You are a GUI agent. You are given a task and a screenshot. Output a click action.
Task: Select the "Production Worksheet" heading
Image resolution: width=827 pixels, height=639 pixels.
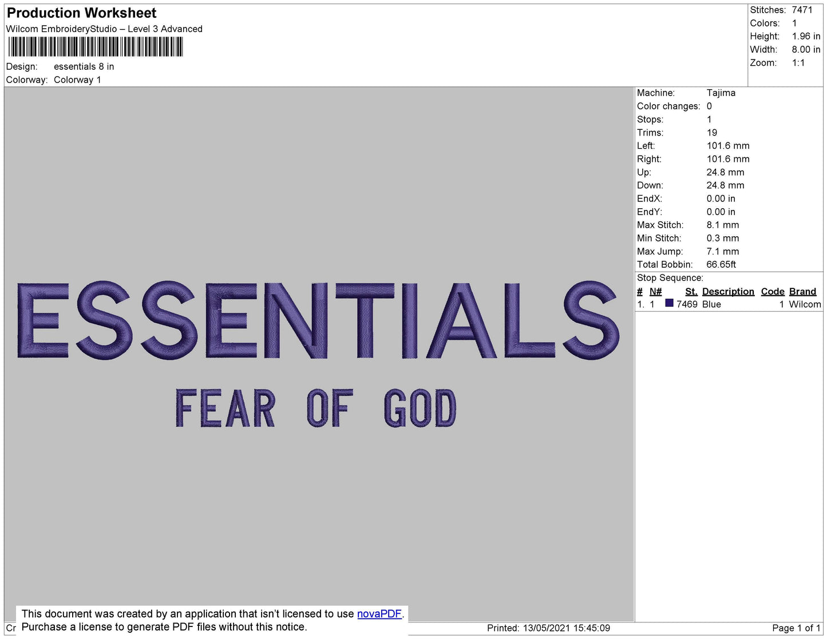pyautogui.click(x=81, y=13)
